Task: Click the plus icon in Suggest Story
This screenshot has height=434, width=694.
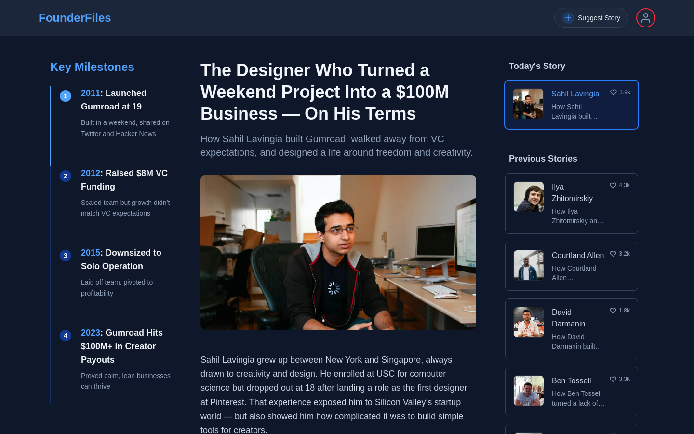Action: click(x=568, y=18)
